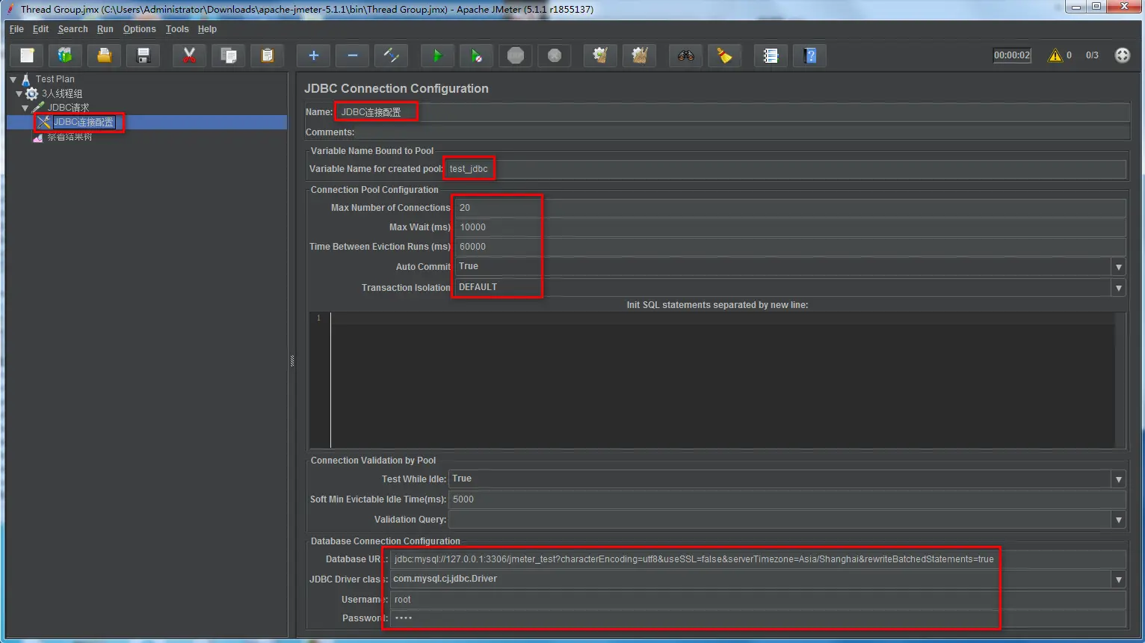1145x643 pixels.
Task: Collapse the JDBC请求 tree node
Action: click(x=25, y=108)
